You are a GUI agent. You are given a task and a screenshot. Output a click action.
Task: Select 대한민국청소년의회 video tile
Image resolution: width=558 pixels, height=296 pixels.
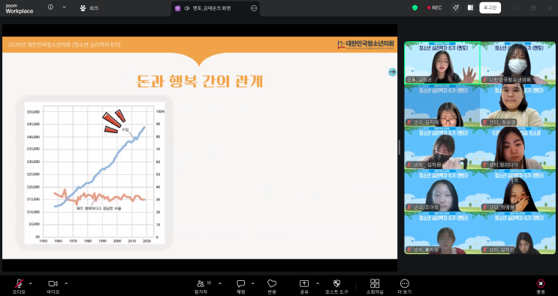pyautogui.click(x=517, y=62)
